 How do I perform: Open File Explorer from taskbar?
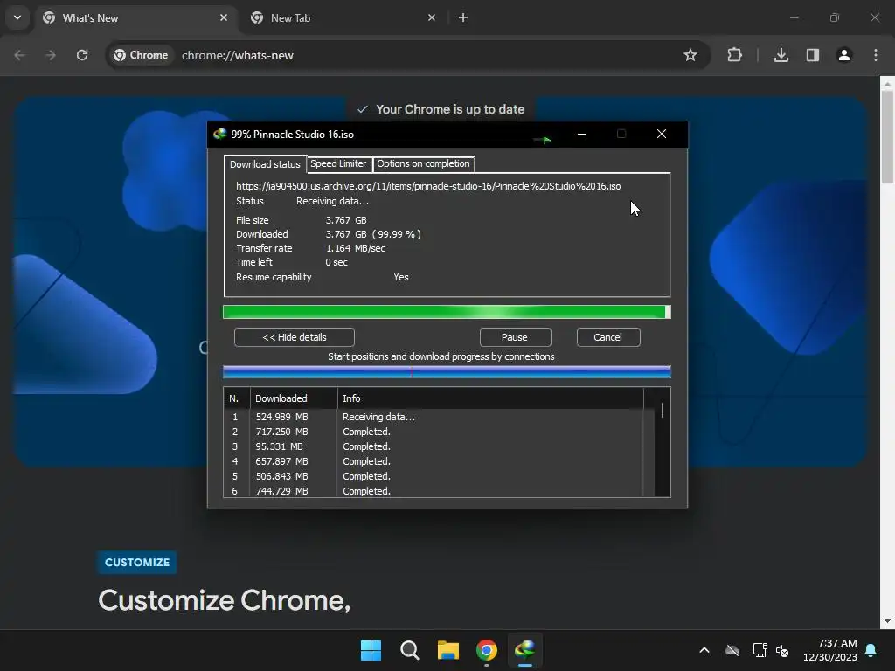tap(448, 650)
